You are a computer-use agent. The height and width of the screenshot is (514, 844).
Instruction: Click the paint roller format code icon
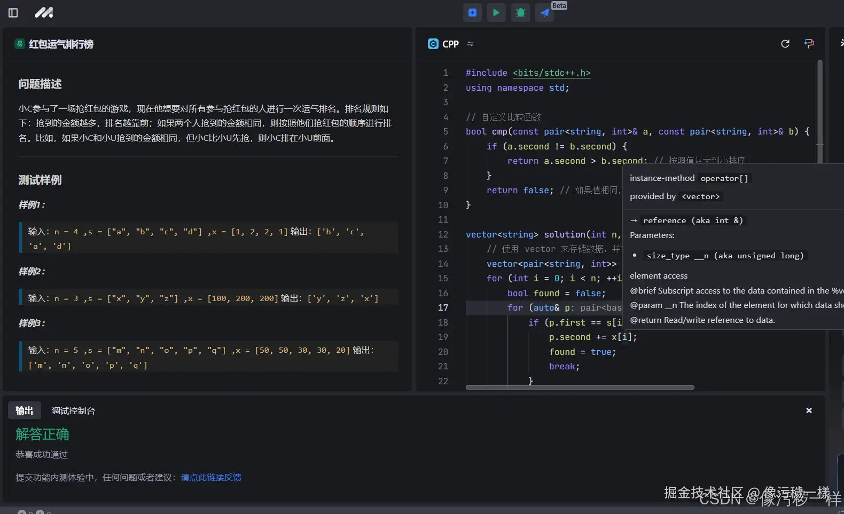(809, 44)
